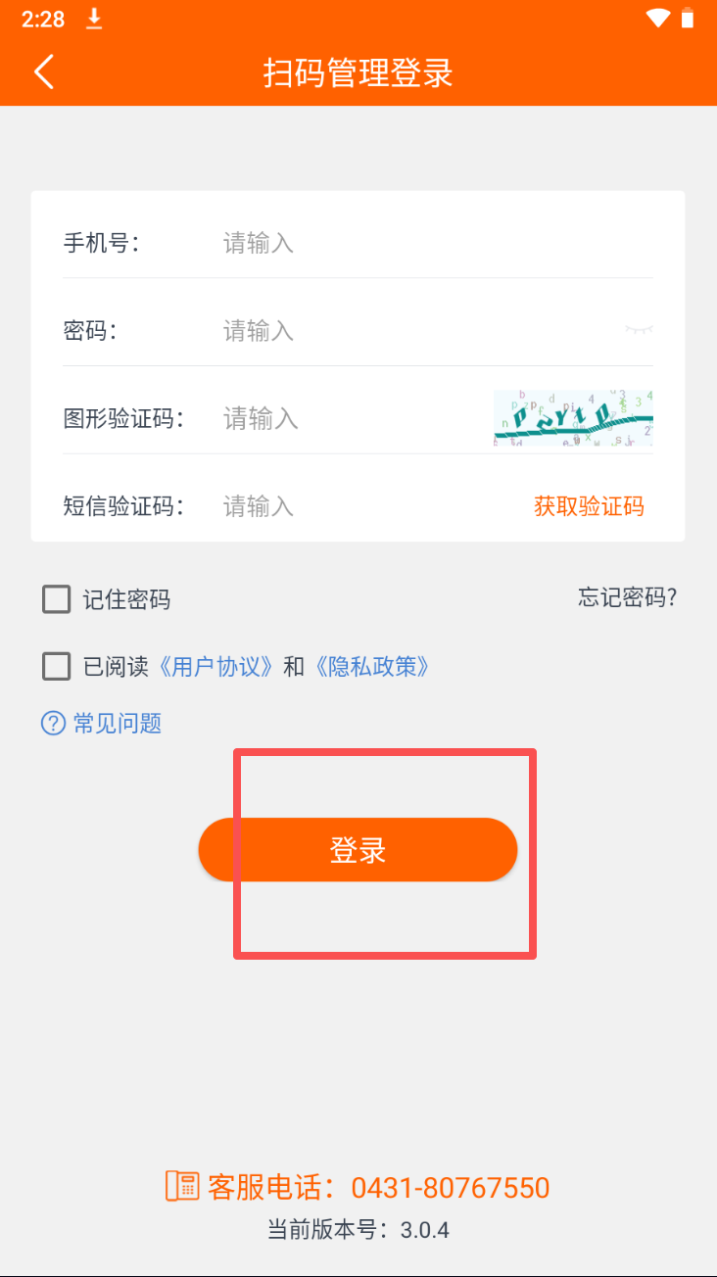
Task: Focus the 密码 input field
Action: tap(411, 331)
